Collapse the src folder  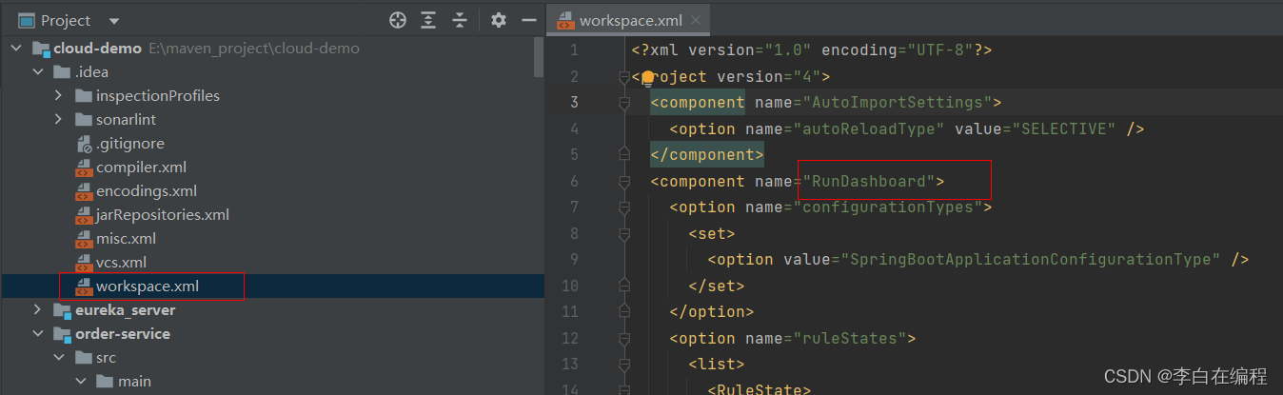click(x=58, y=357)
